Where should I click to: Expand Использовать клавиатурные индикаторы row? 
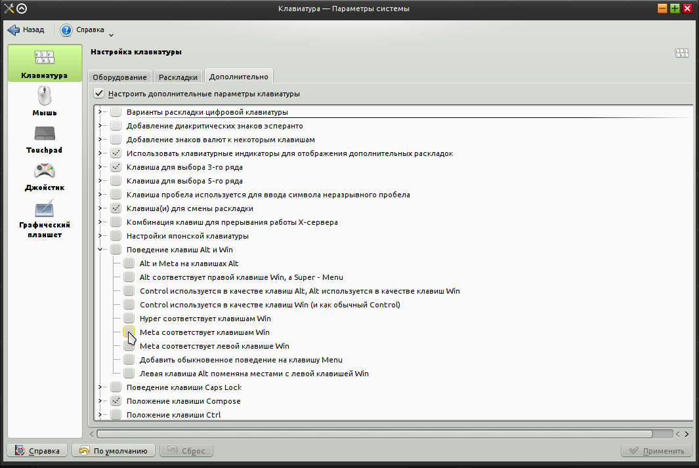tap(100, 153)
